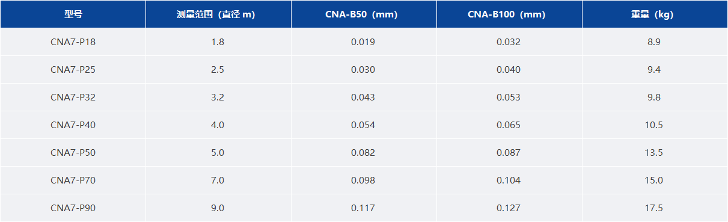
Task: Click the CNA7-P18 model cell
Action: click(73, 42)
